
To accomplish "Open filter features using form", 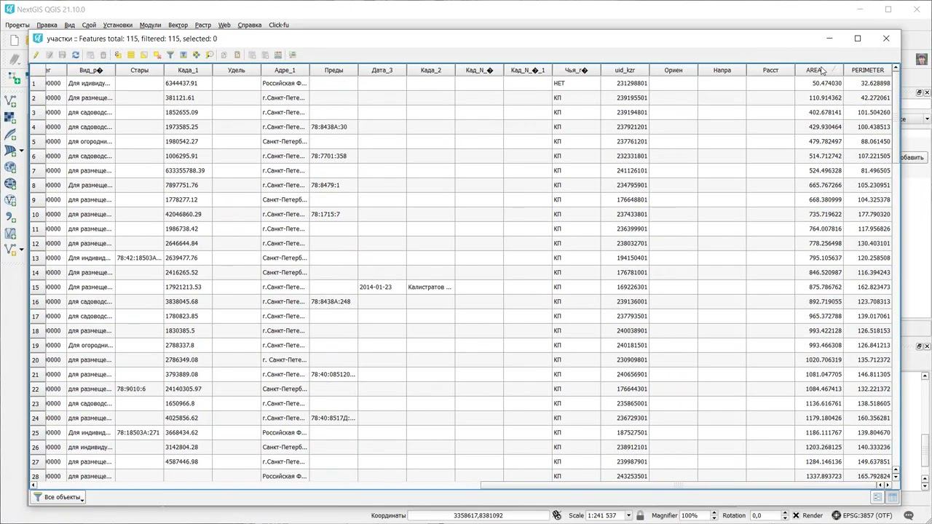I will click(x=170, y=55).
